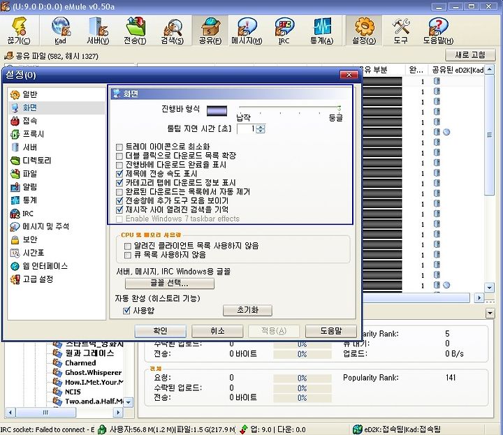
Task: Open the 도움말 help toolbar icon
Action: click(438, 31)
